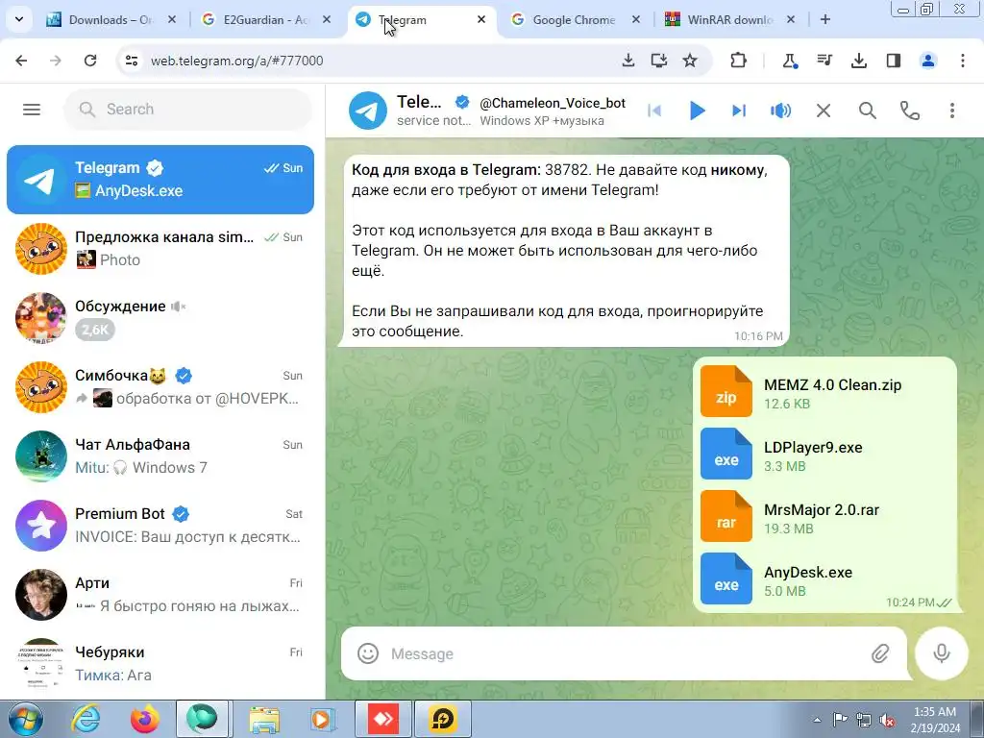This screenshot has height=738, width=984.
Task: Launch Internet Explorer from taskbar
Action: click(86, 719)
